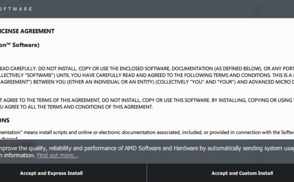Click paragraph line starting 'READ CAREFULLY: DO NOT INSTALL'
Image resolution: width=294 pixels, height=182 pixels.
point(147,69)
